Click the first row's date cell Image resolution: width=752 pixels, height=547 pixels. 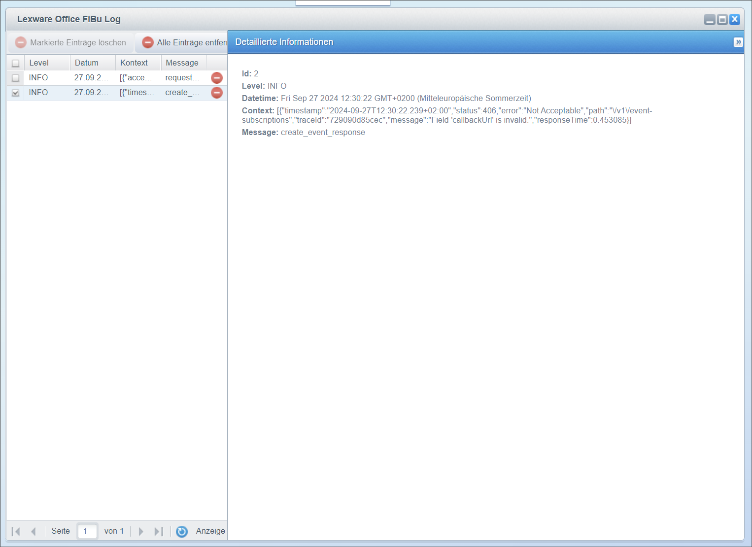[92, 78]
